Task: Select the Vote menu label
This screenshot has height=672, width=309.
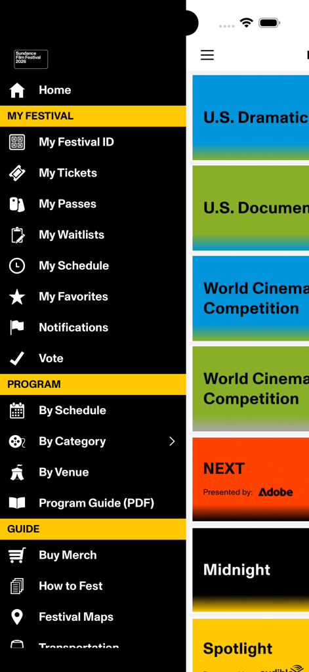Action: click(51, 358)
